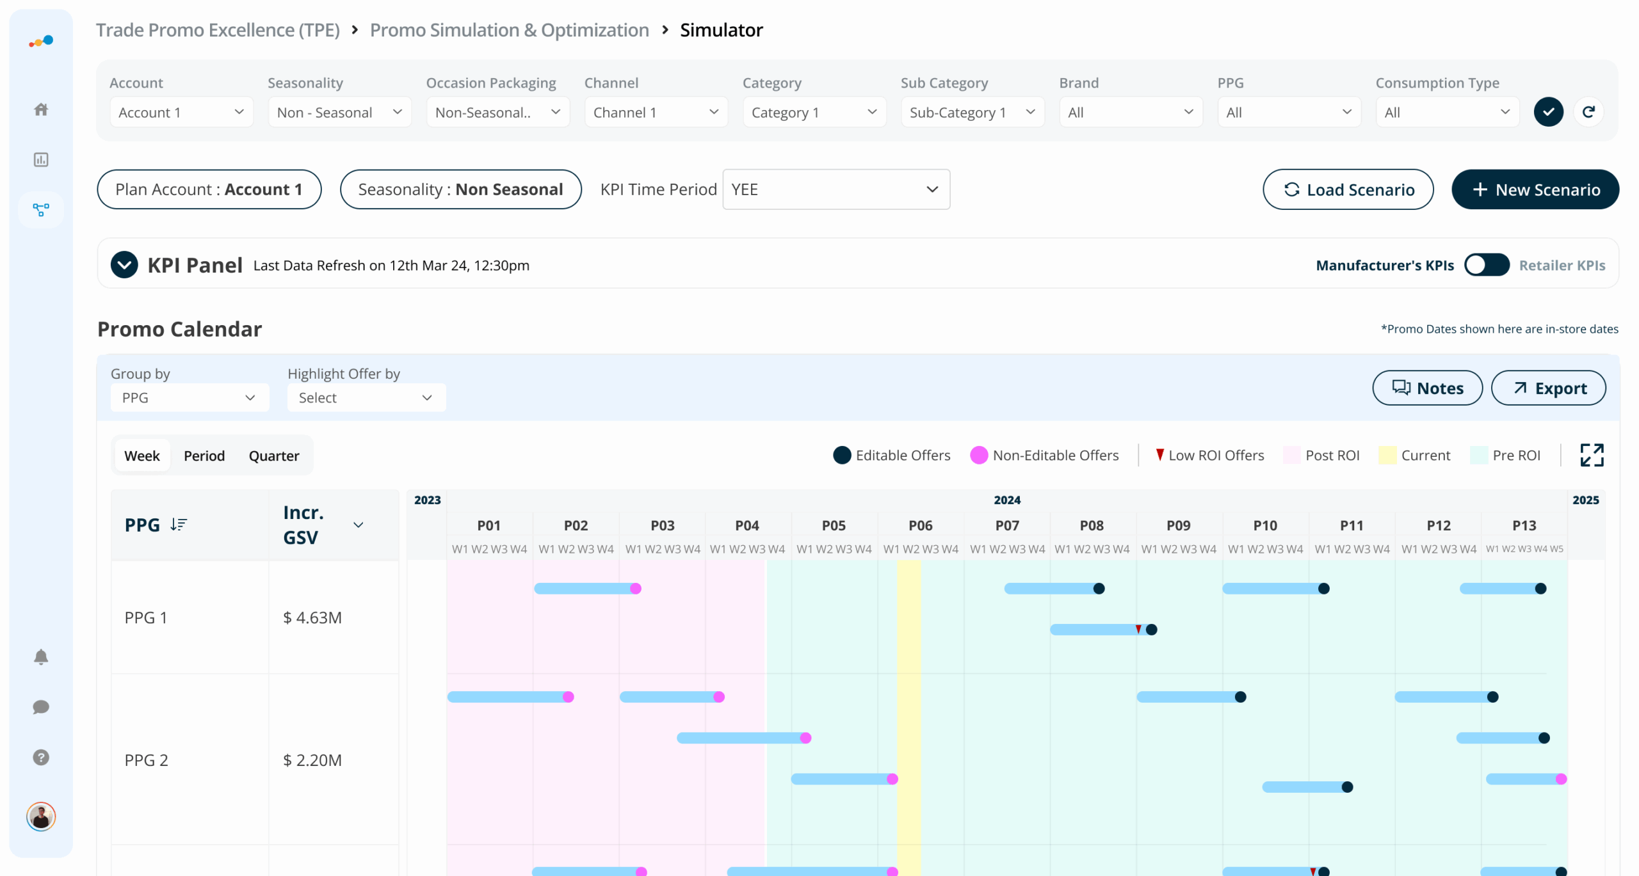Select PPG 2 editable offer in P09
Screen dimensions: 1639x876
click(1191, 697)
